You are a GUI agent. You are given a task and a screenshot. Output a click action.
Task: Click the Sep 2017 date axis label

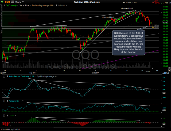pyautogui.click(x=33, y=73)
